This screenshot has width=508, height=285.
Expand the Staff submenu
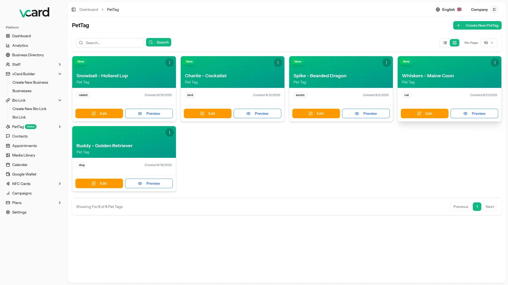[x=60, y=64]
